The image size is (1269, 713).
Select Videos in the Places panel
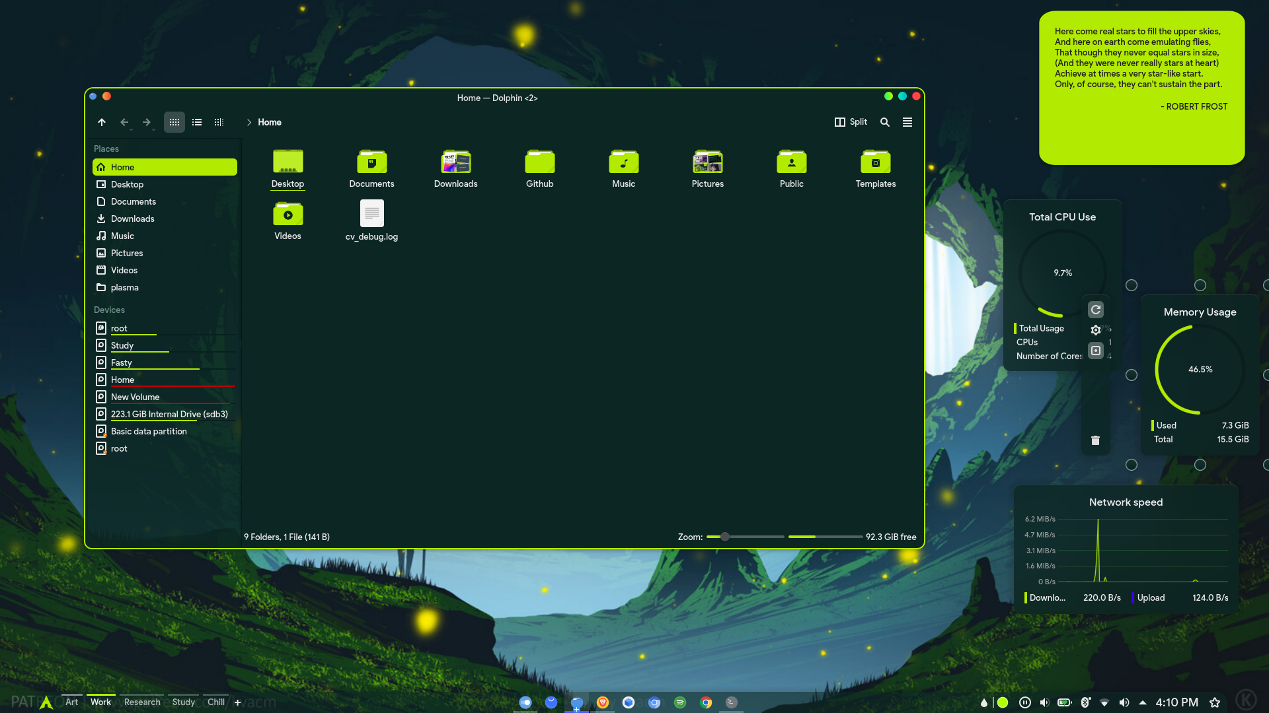(165, 270)
